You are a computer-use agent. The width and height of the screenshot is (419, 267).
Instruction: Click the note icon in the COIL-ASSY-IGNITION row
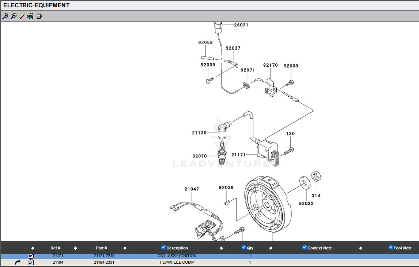[x=31, y=256]
